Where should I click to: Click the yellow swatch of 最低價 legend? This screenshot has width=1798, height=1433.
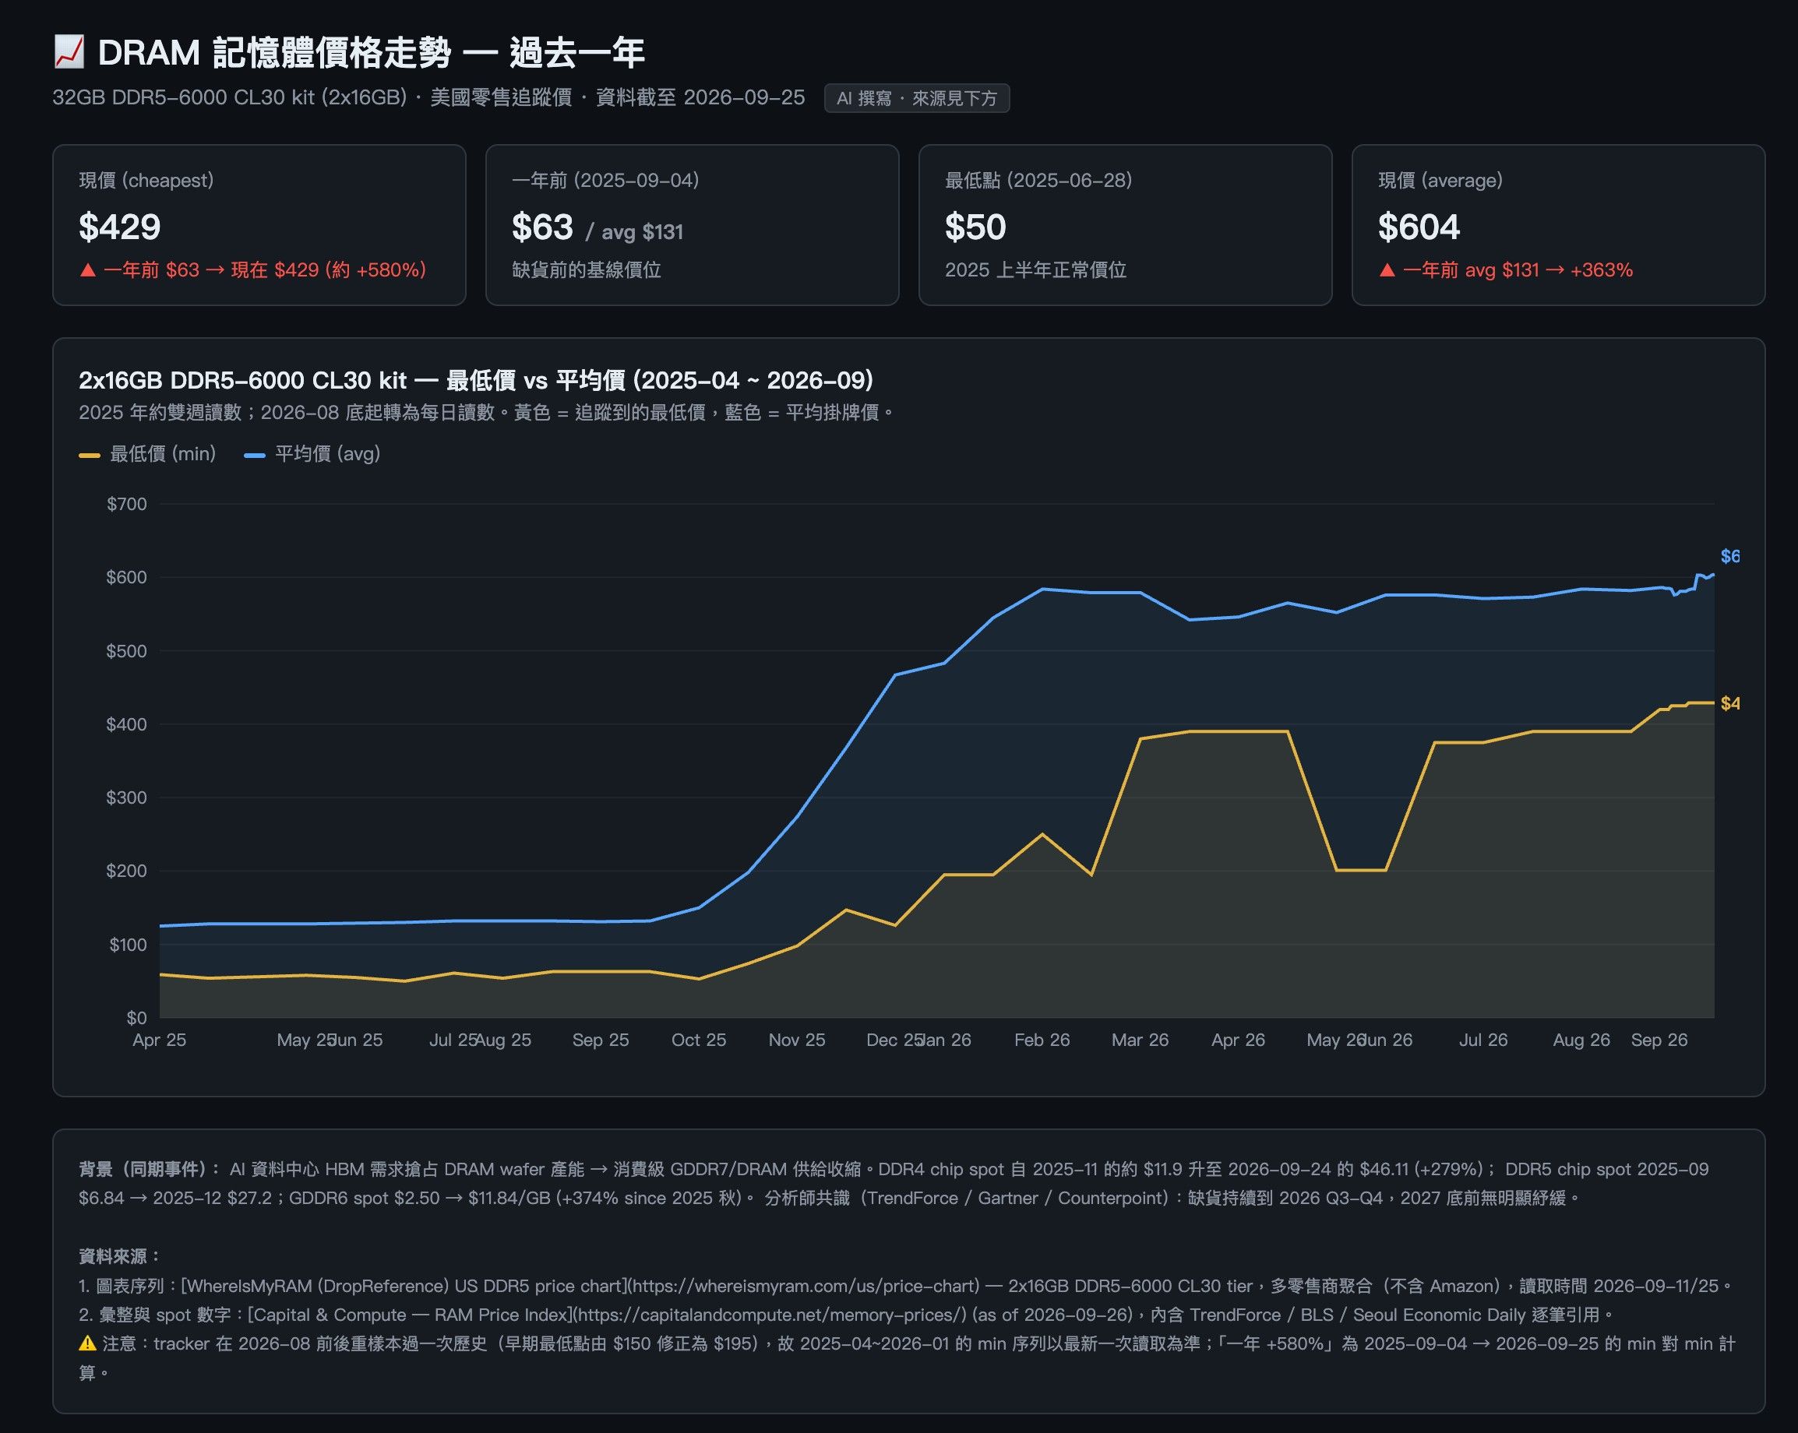90,455
